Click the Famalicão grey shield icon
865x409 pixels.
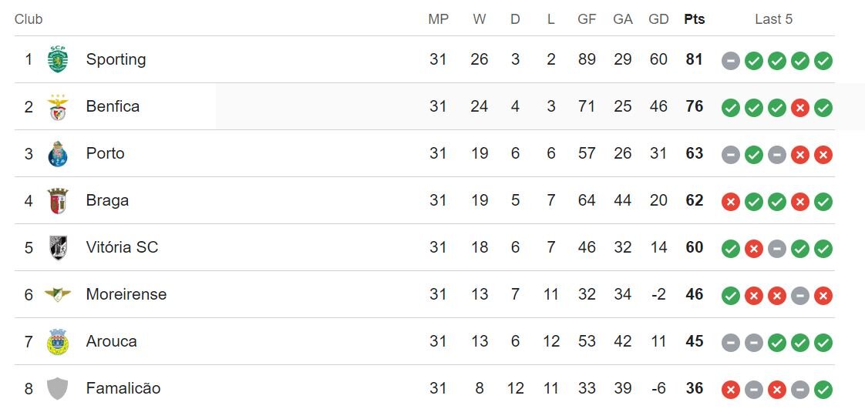pos(58,388)
